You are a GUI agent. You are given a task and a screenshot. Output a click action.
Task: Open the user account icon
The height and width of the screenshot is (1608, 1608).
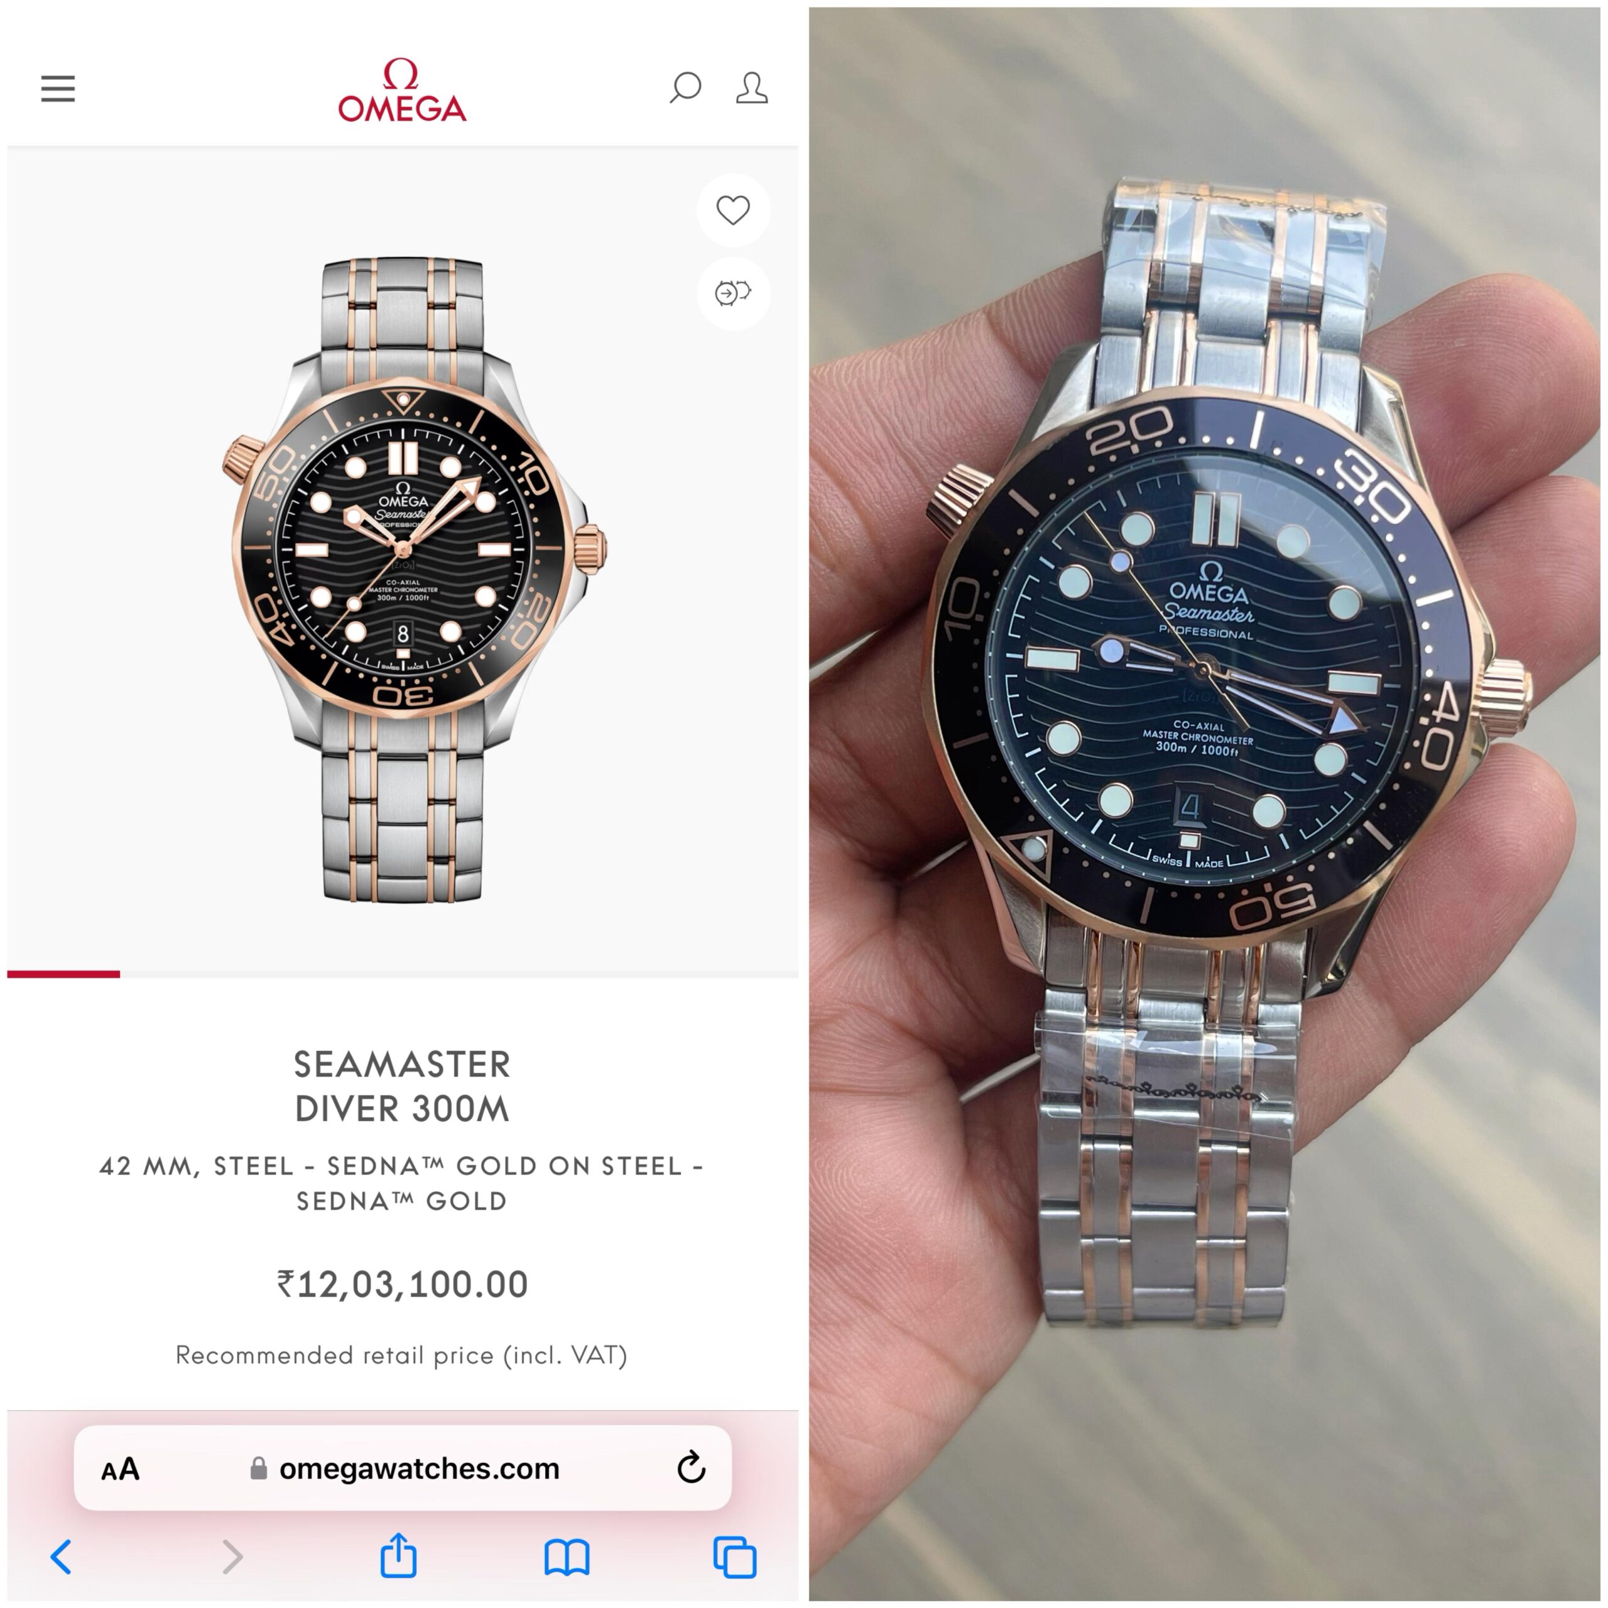(x=752, y=87)
